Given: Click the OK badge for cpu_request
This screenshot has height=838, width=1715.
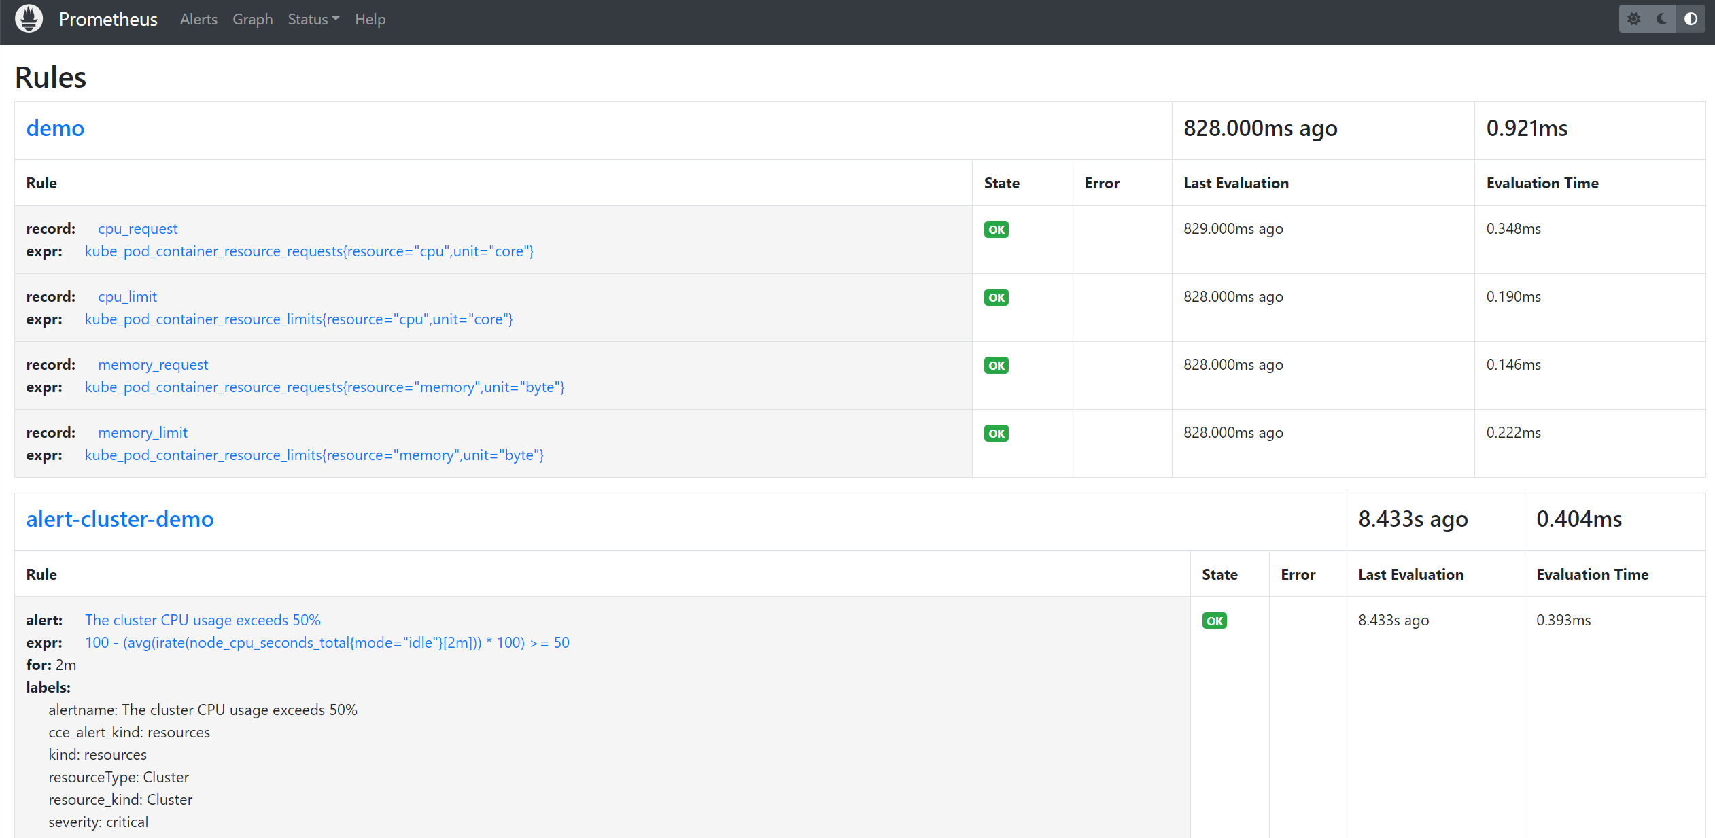Looking at the screenshot, I should 997,230.
